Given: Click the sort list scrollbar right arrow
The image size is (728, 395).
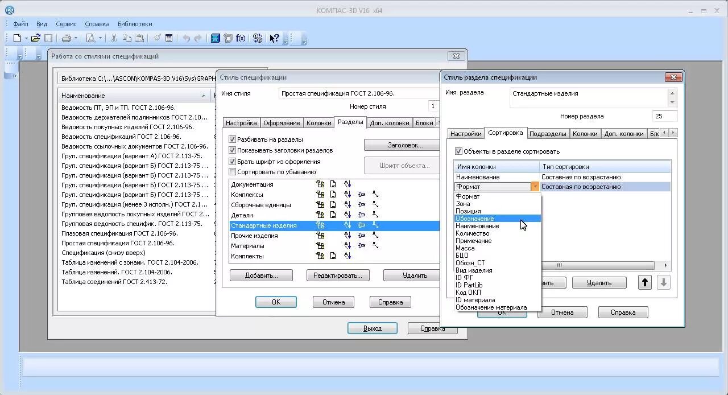Looking at the screenshot, I should [x=666, y=265].
